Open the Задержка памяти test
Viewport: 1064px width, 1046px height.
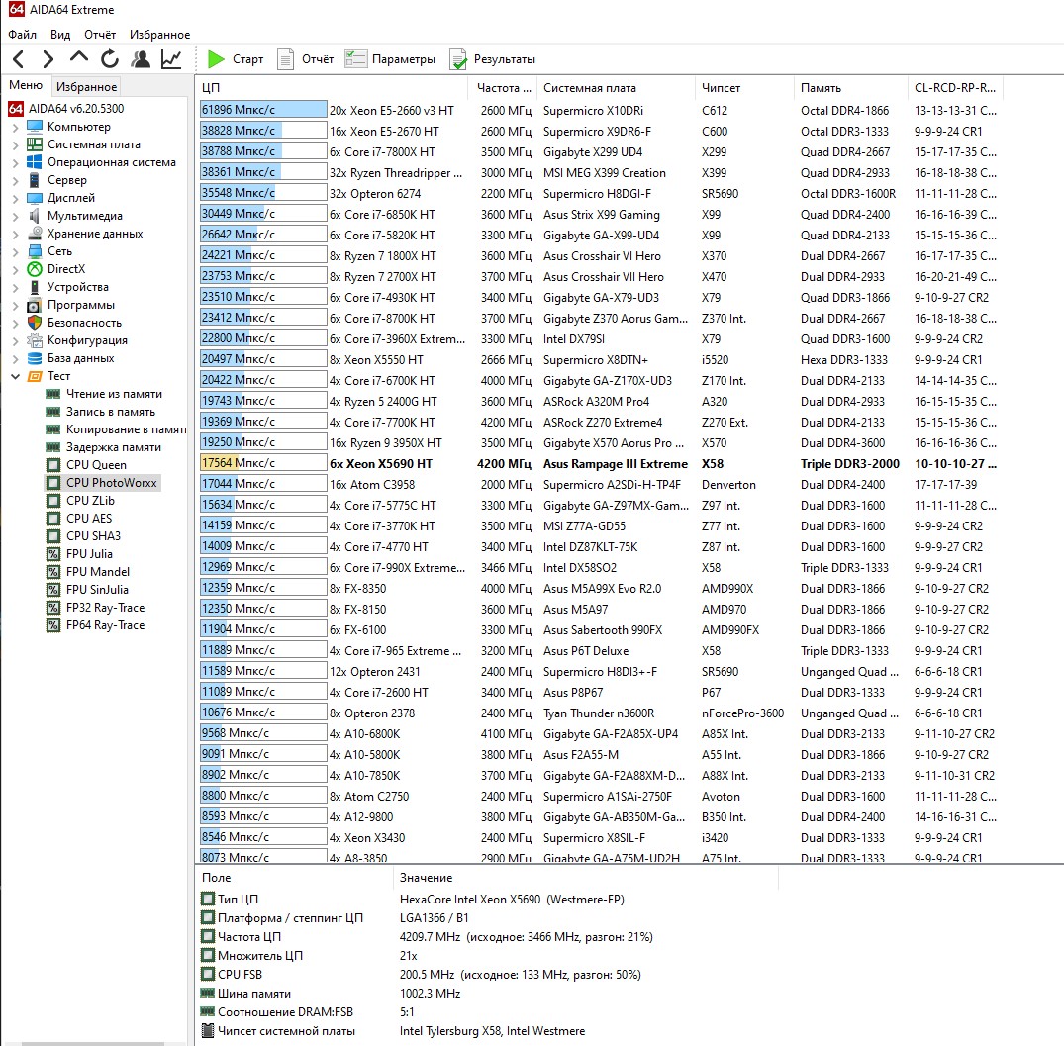point(113,447)
